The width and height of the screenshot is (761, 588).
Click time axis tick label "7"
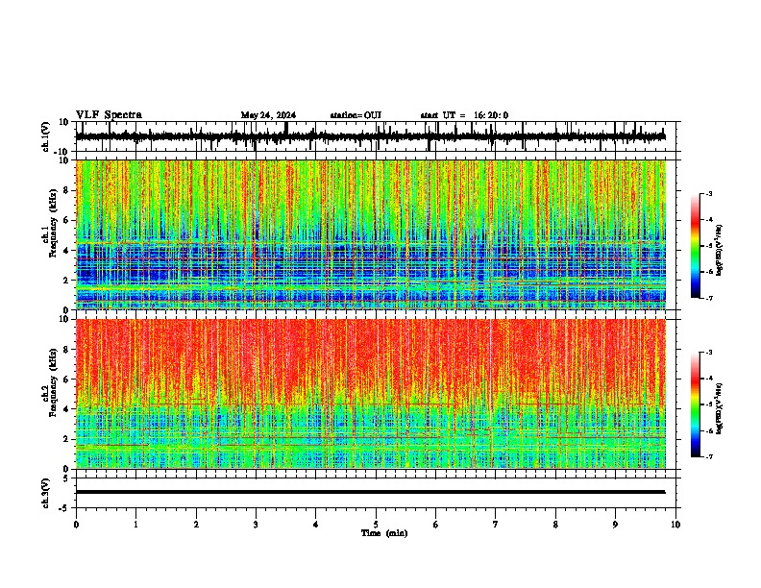tap(496, 525)
